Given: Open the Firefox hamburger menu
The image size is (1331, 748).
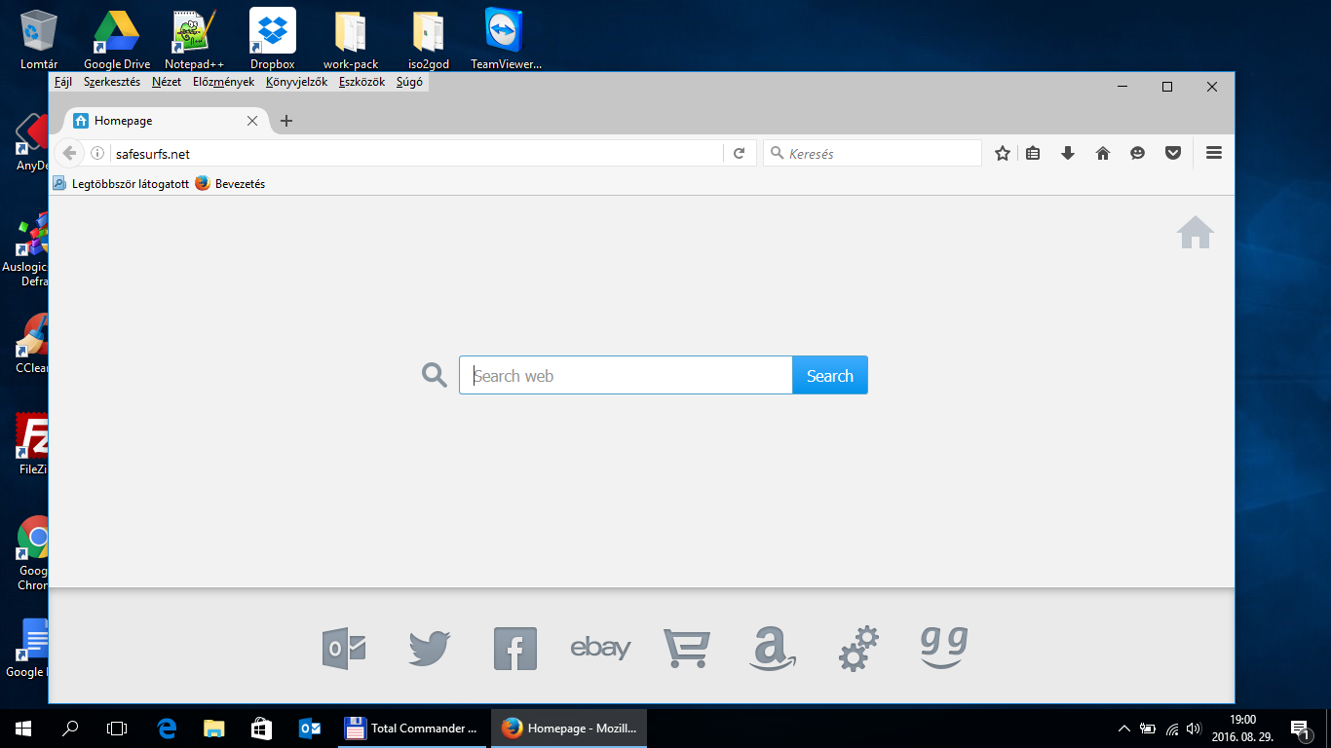Looking at the screenshot, I should pos(1213,153).
